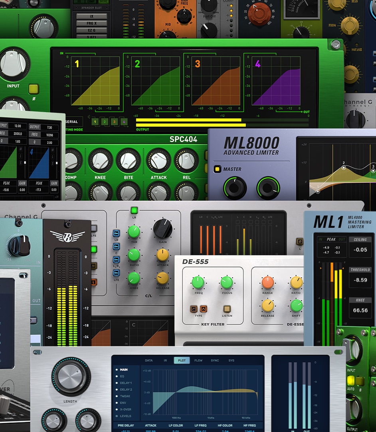Click the Q field showing 2.00
Viewport: 376px width, 432px height.
(49, 142)
